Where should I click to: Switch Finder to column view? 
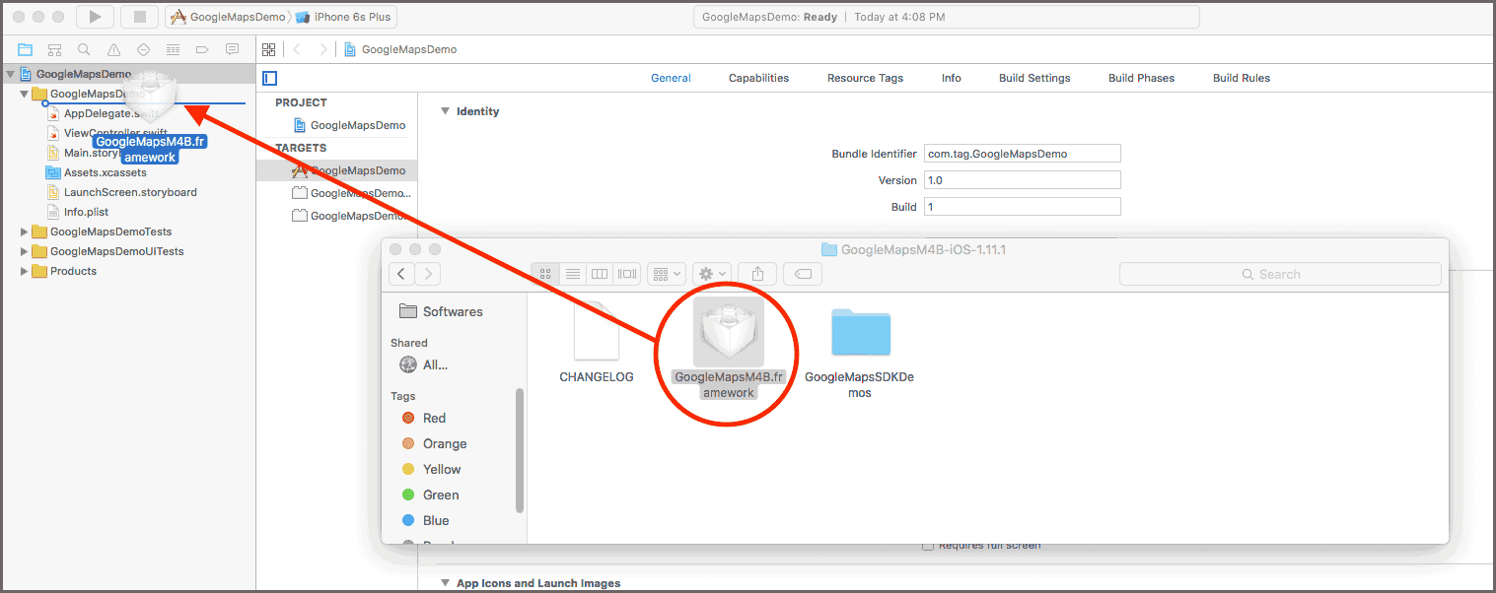pos(599,274)
